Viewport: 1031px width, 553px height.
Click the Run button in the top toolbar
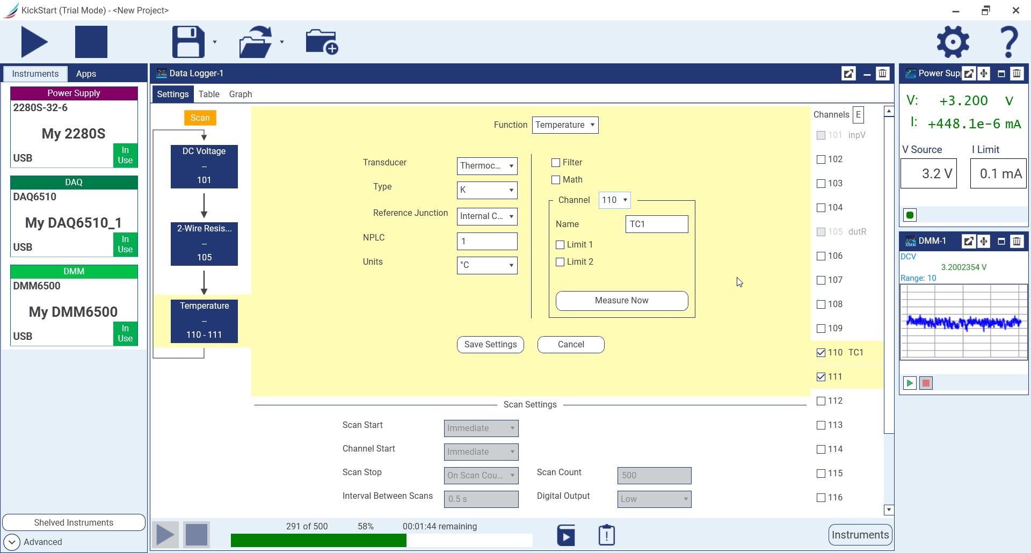[x=34, y=41]
